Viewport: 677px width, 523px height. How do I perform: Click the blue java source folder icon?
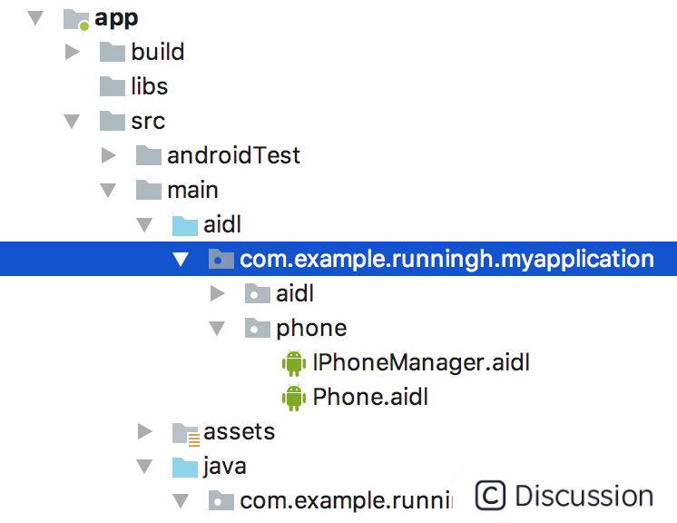(185, 468)
